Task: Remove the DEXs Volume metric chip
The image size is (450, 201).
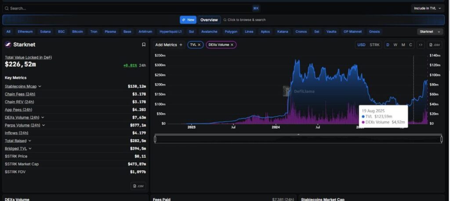Action: coord(232,45)
